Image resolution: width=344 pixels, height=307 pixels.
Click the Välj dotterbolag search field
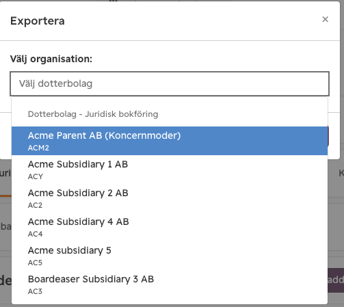pos(170,83)
